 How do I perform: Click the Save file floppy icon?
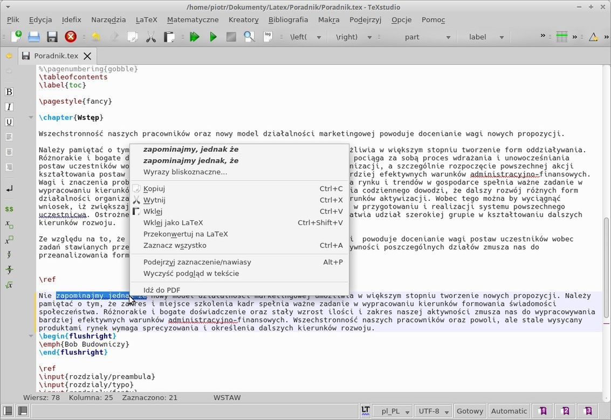[52, 37]
